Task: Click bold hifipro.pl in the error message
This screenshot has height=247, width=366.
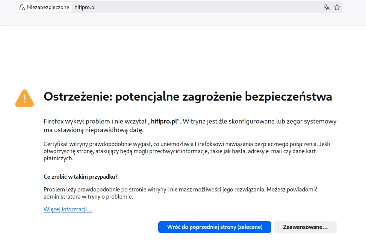Action: (x=163, y=122)
